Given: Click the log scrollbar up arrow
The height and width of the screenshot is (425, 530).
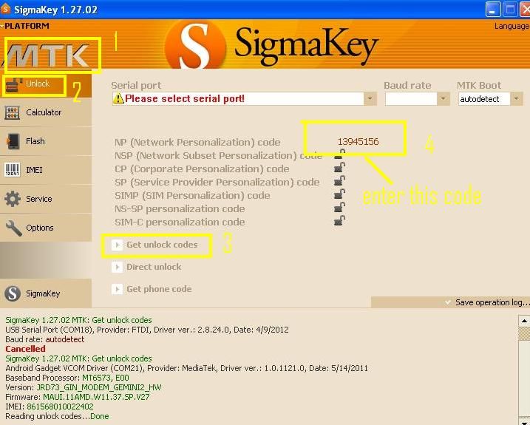Looking at the screenshot, I should coord(524,321).
